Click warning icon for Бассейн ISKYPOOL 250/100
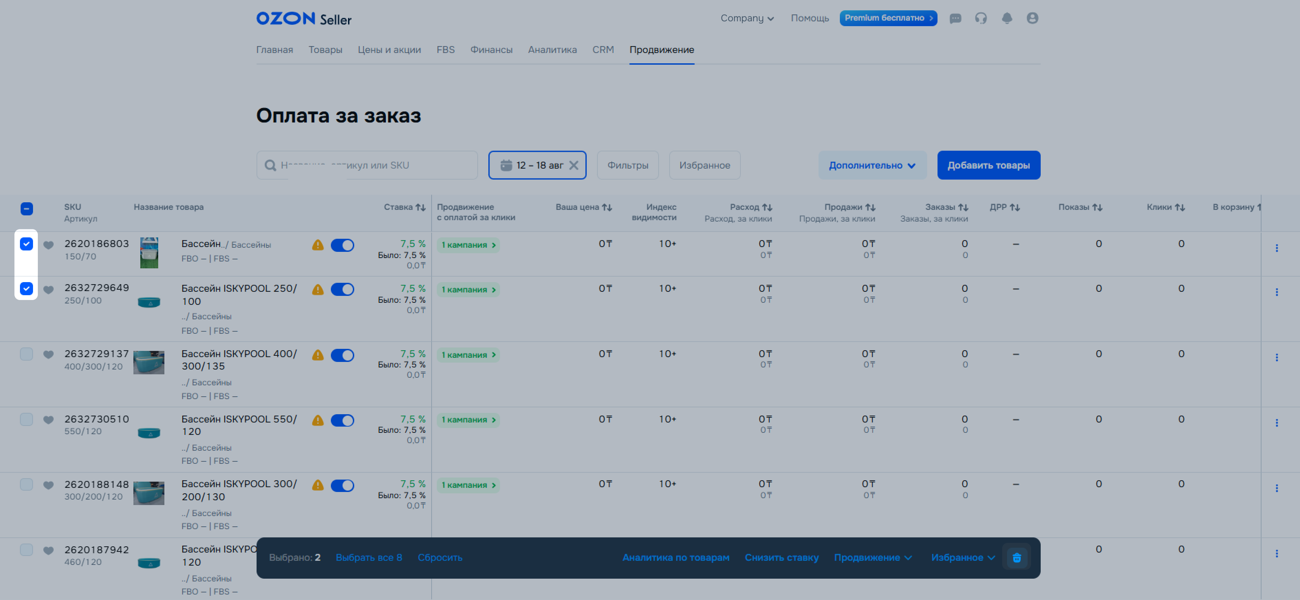The height and width of the screenshot is (600, 1300). click(317, 290)
